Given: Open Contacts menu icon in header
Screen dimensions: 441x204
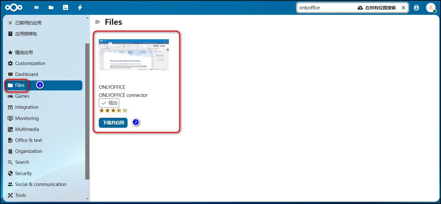Looking at the screenshot, I should 416,7.
